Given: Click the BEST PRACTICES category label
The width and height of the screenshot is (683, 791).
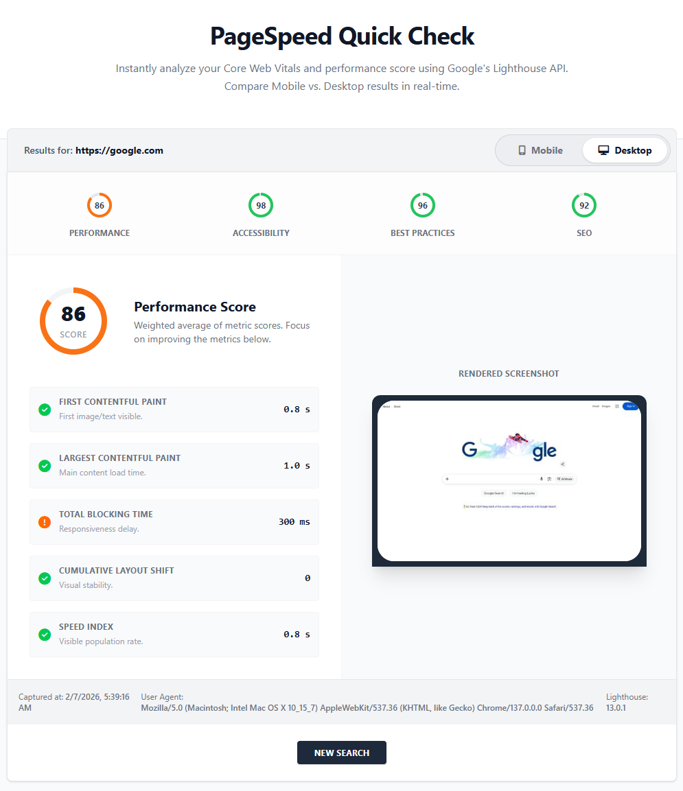Looking at the screenshot, I should click(x=423, y=233).
